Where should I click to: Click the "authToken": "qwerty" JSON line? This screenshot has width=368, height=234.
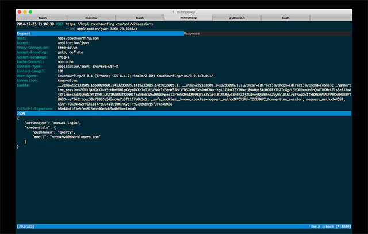[53, 132]
